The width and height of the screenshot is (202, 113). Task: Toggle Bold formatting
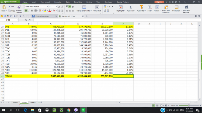click(x=26, y=11)
